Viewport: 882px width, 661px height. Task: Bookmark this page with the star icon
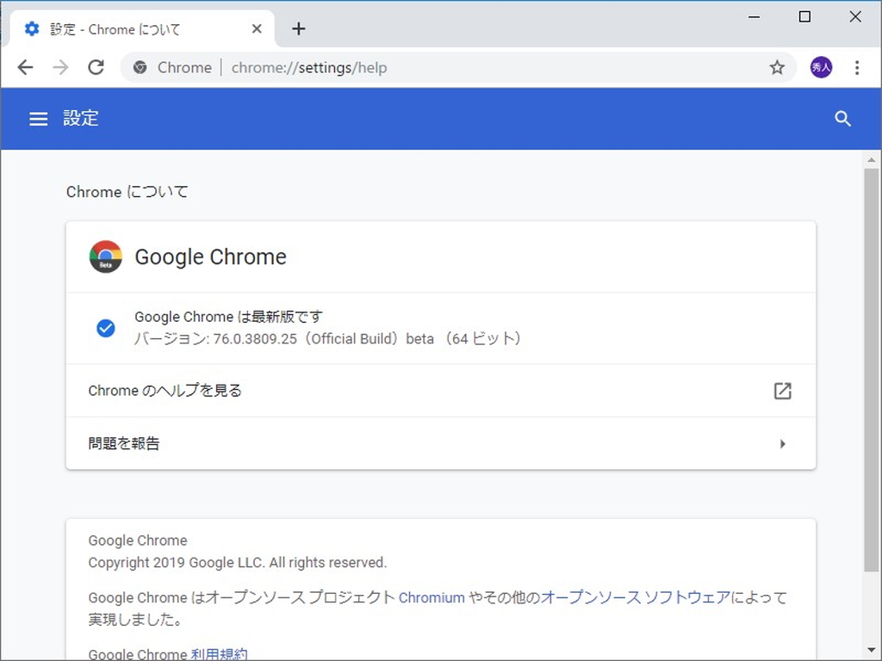click(x=778, y=67)
